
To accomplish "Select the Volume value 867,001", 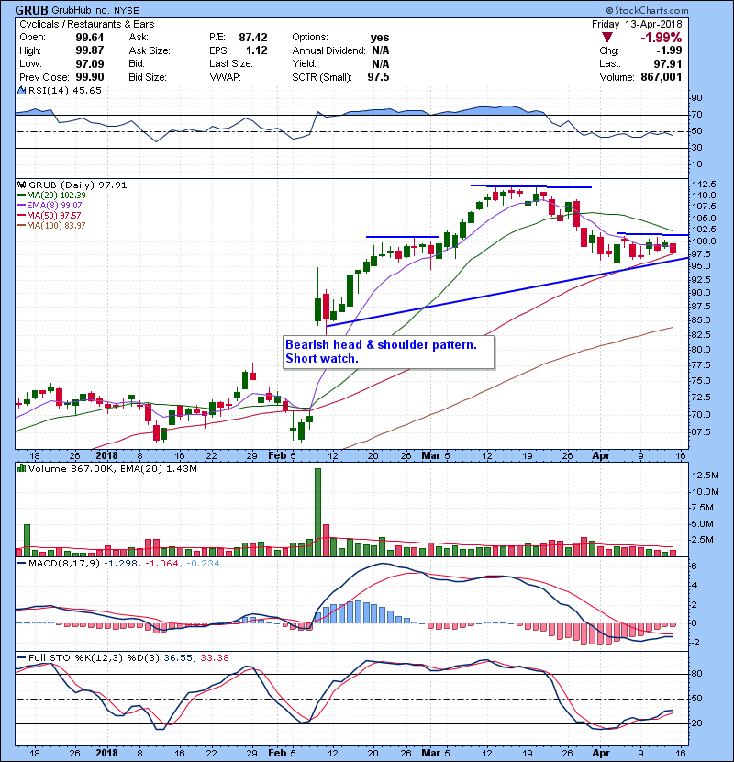I will tap(662, 77).
